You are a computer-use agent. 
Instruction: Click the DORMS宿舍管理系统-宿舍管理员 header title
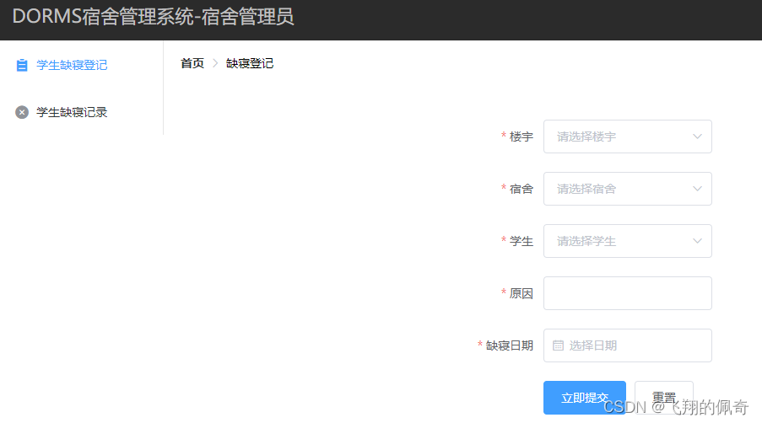[x=153, y=17]
